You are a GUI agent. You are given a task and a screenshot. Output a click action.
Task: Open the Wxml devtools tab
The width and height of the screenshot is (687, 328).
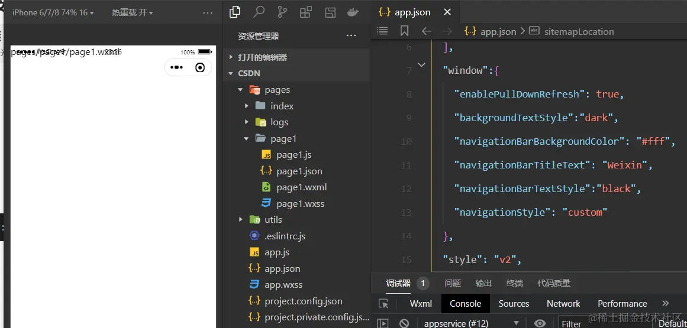(421, 304)
